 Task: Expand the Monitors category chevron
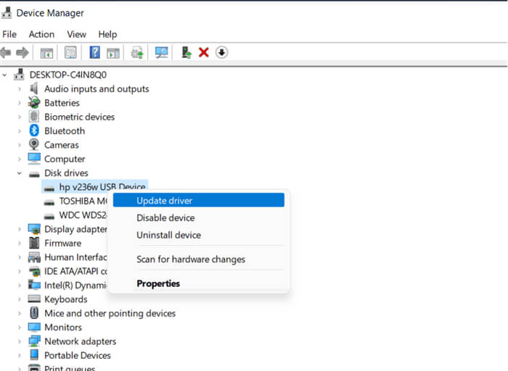20,328
